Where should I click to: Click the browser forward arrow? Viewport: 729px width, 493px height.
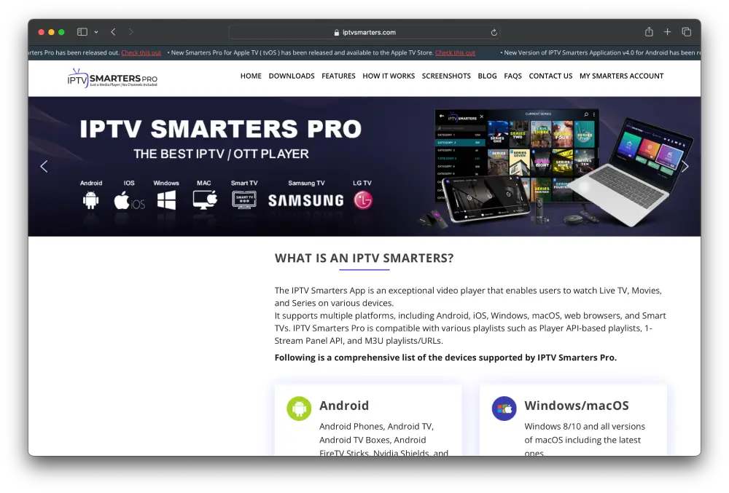coord(131,32)
